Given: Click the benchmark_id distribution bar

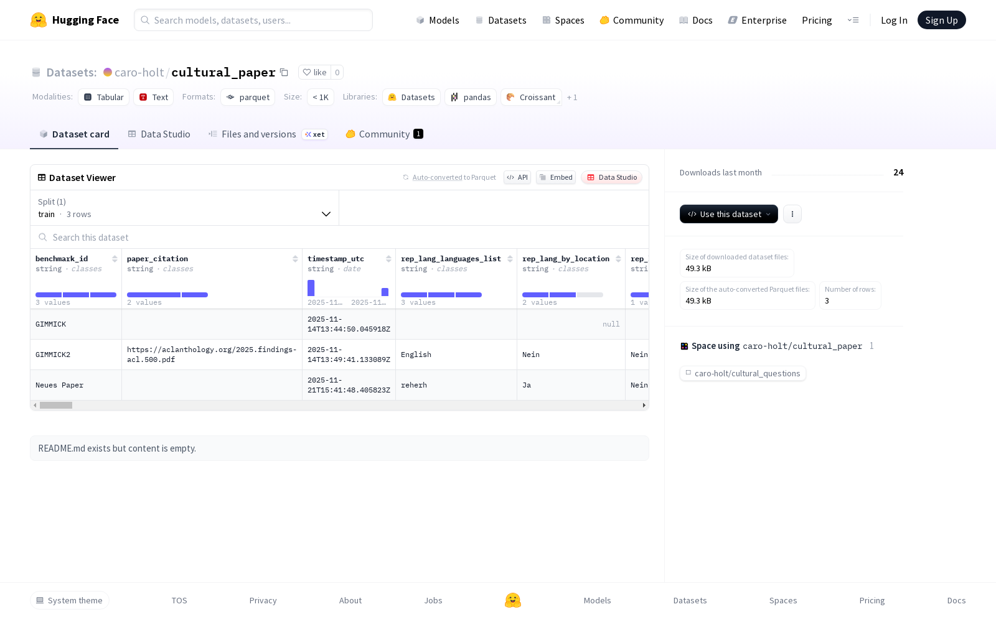Looking at the screenshot, I should coord(76,295).
